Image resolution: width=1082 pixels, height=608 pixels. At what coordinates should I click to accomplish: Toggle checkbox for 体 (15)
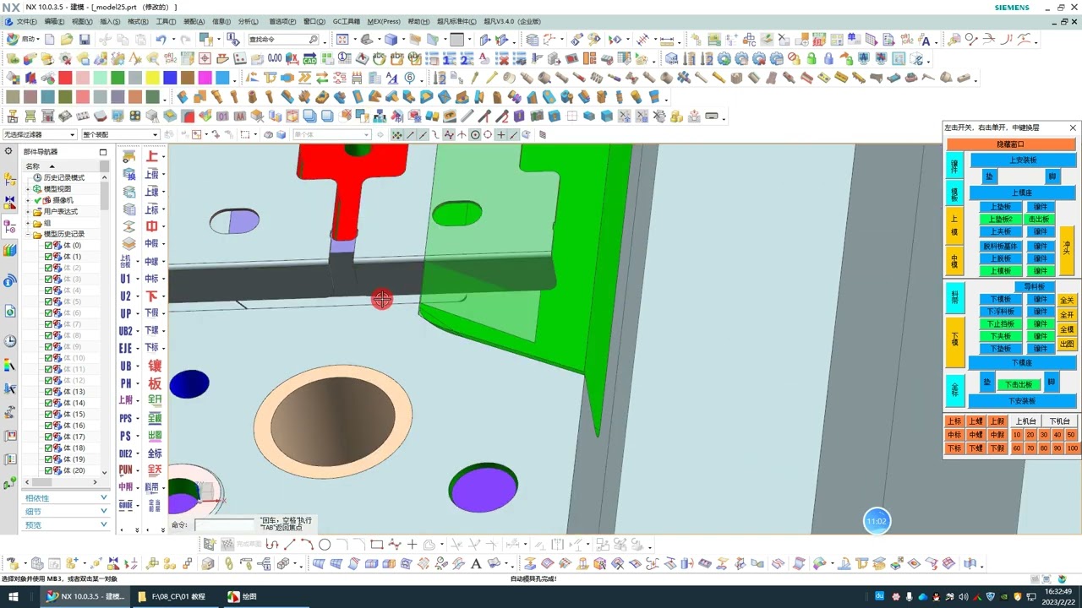pyautogui.click(x=48, y=415)
